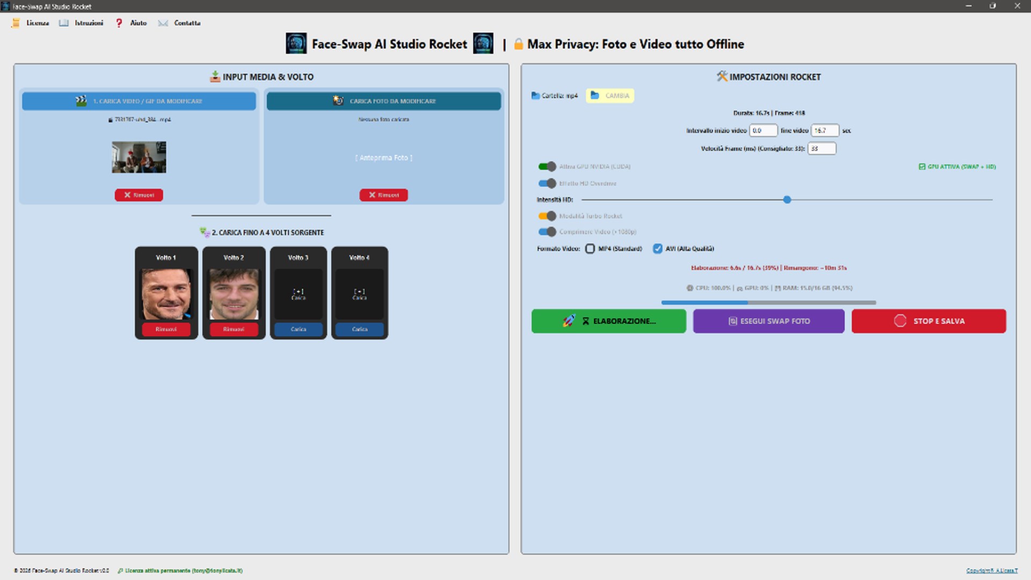Check the MP4 (Standard) format box
This screenshot has height=580, width=1031.
click(590, 249)
